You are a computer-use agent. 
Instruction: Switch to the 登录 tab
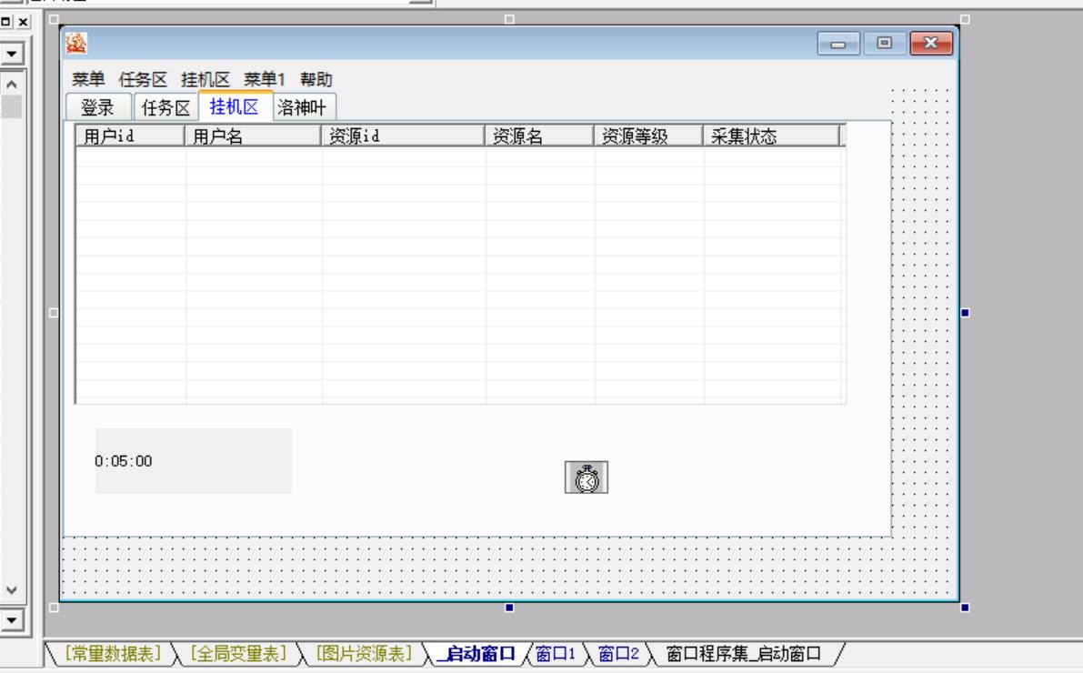[x=98, y=107]
